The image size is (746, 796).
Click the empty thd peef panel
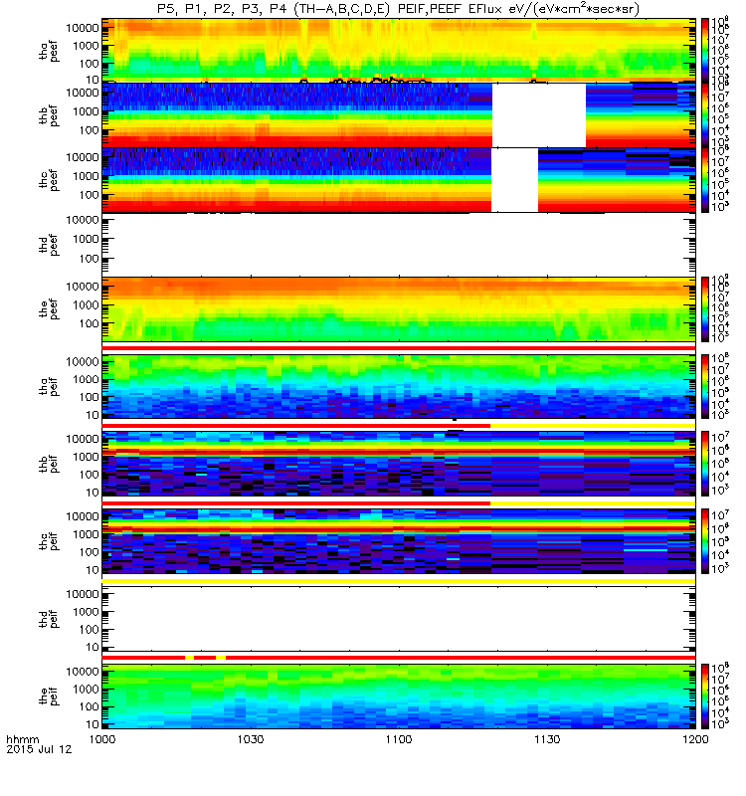tap(399, 245)
